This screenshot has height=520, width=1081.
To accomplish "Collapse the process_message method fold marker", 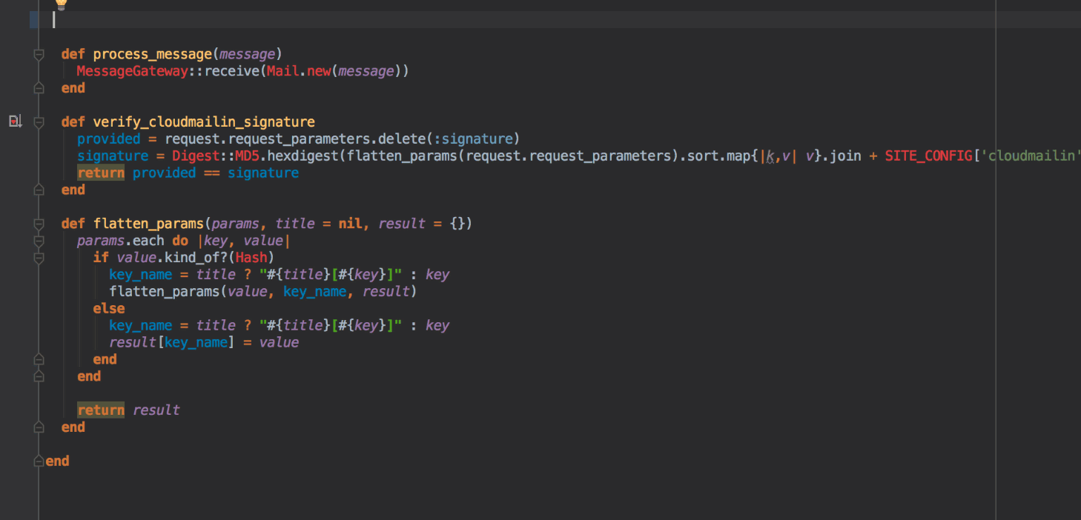I will [x=39, y=54].
